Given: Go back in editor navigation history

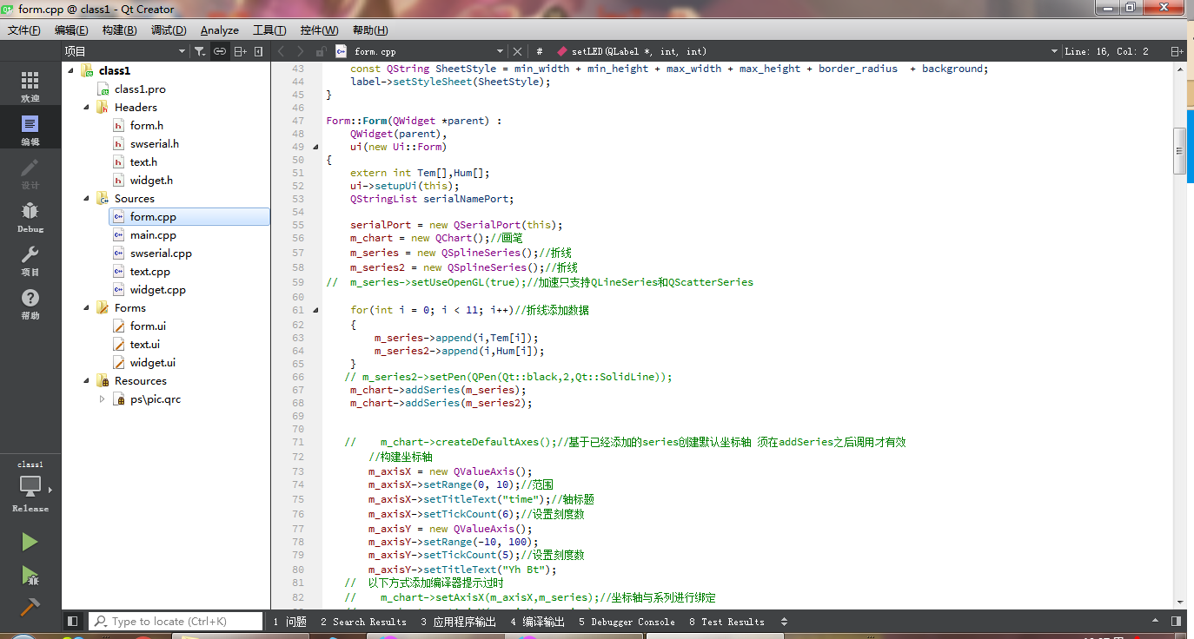Looking at the screenshot, I should 281,51.
